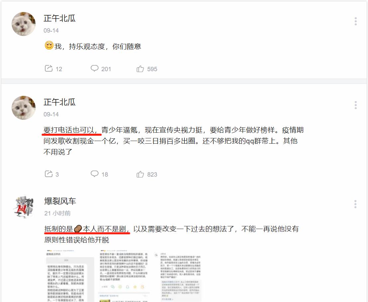
Task: Select the like count "595"
Action: click(x=152, y=69)
